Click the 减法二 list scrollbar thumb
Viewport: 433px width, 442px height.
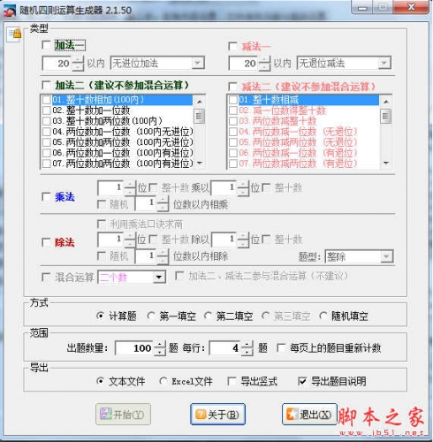(385, 116)
